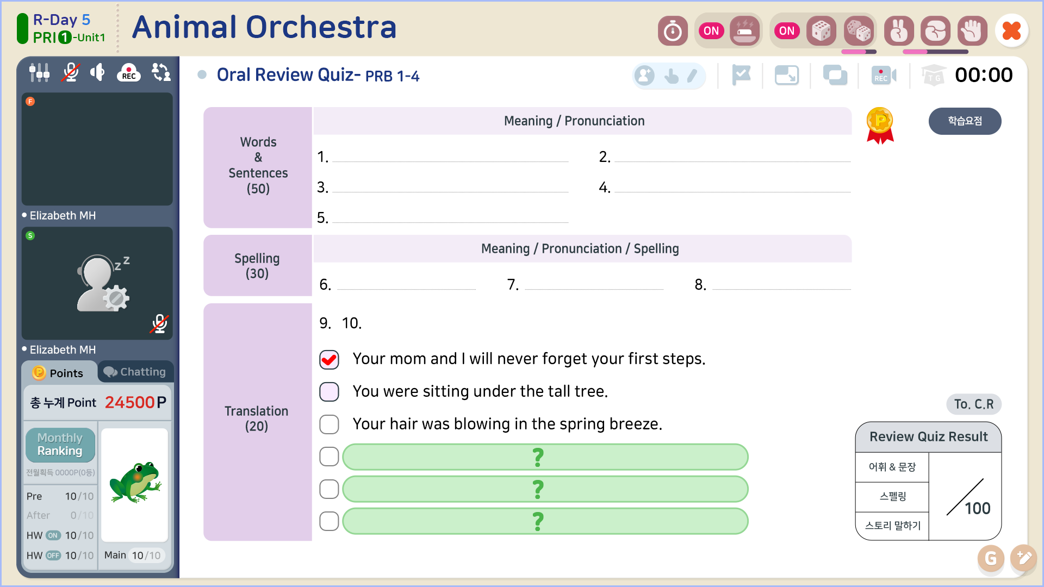Unmute the crossed-out microphone icon
The height and width of the screenshot is (587, 1044).
pos(70,72)
